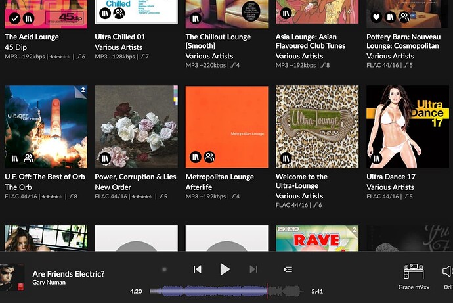The image size is (453, 303).
Task: Click the star rating under Power, Corruption & Lies
Action: 142,197
